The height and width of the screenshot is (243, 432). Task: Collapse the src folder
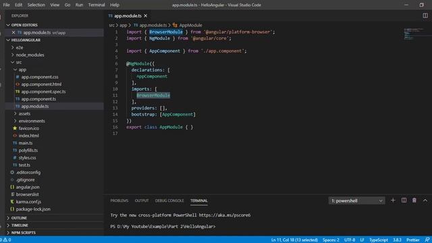pyautogui.click(x=18, y=62)
